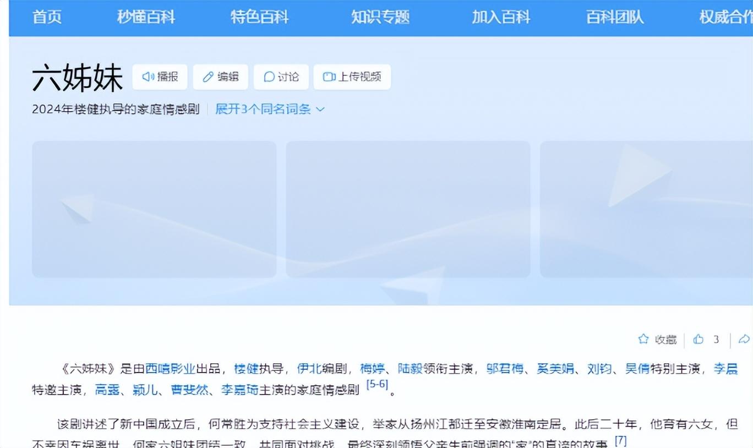Expand 展开3个同名词条 dropdown
This screenshot has height=448, width=753.
pyautogui.click(x=270, y=109)
